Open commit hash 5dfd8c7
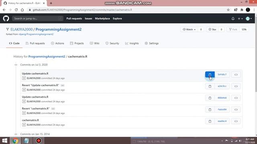 click(222, 75)
